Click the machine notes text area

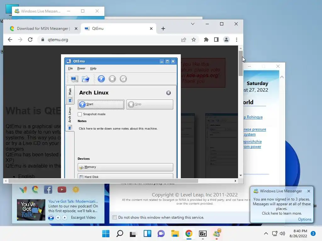[118, 128]
